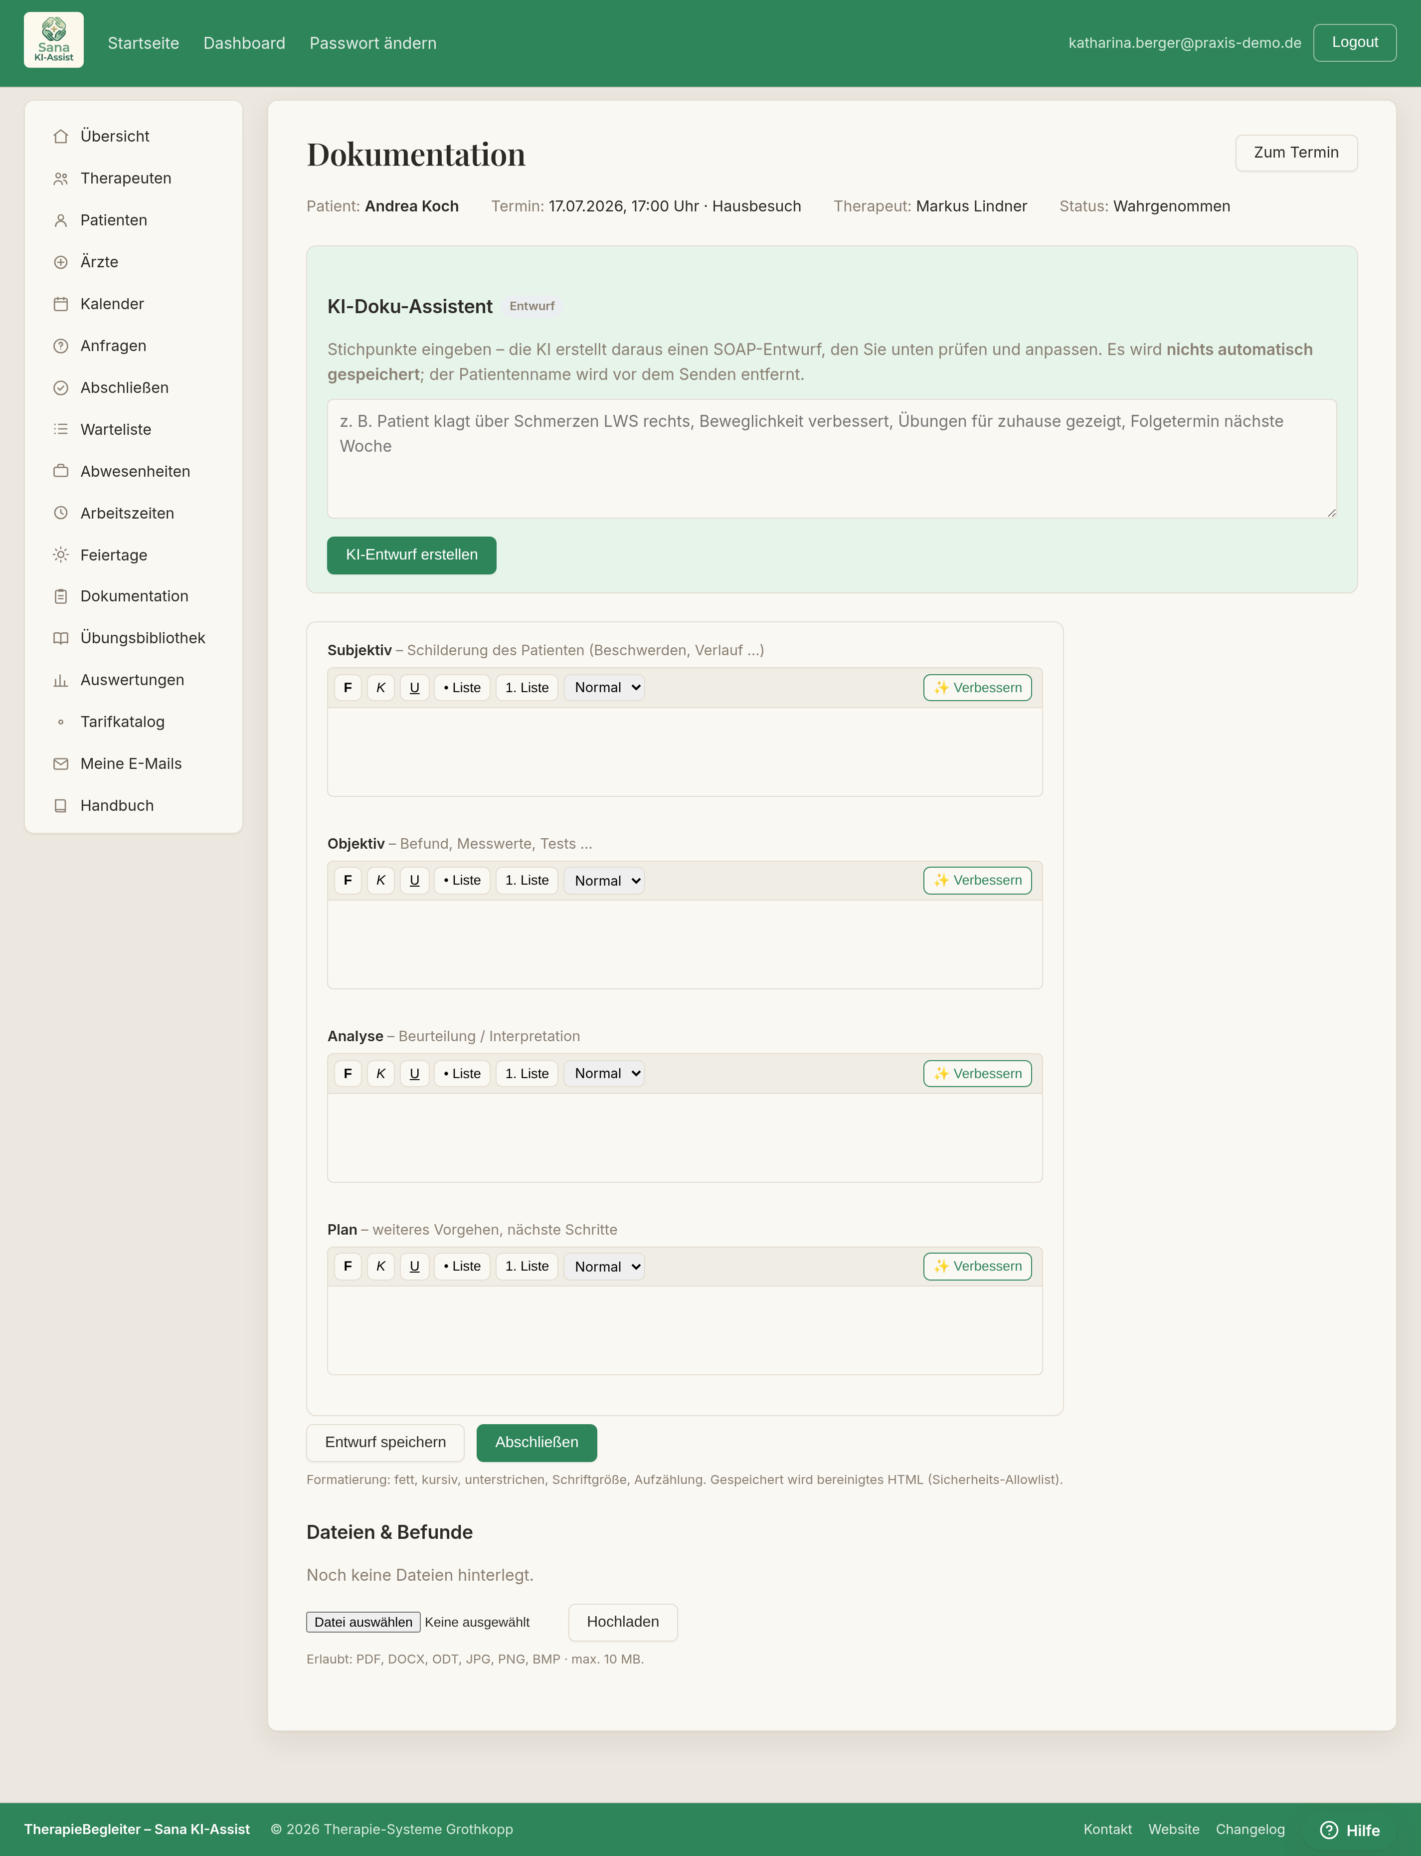Toggle bold (F) in Plan editor
The height and width of the screenshot is (1856, 1421).
348,1267
